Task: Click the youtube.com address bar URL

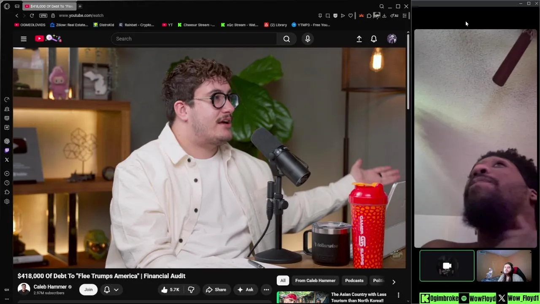Action: (81, 16)
